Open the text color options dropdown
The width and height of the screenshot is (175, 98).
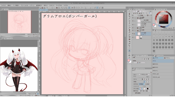click(150, 89)
